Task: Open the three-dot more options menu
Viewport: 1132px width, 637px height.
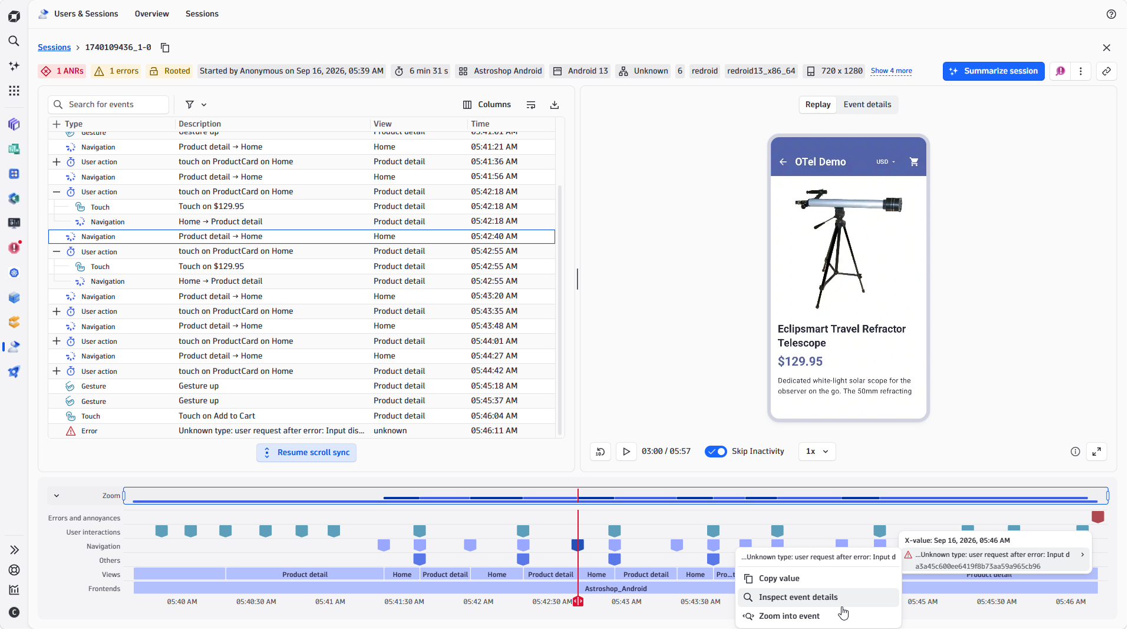Action: pos(1082,71)
